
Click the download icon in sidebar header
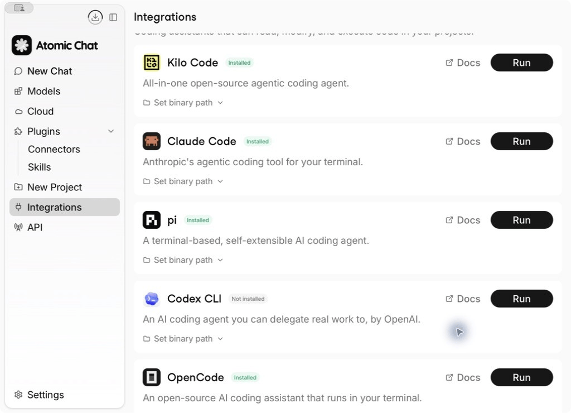(95, 17)
